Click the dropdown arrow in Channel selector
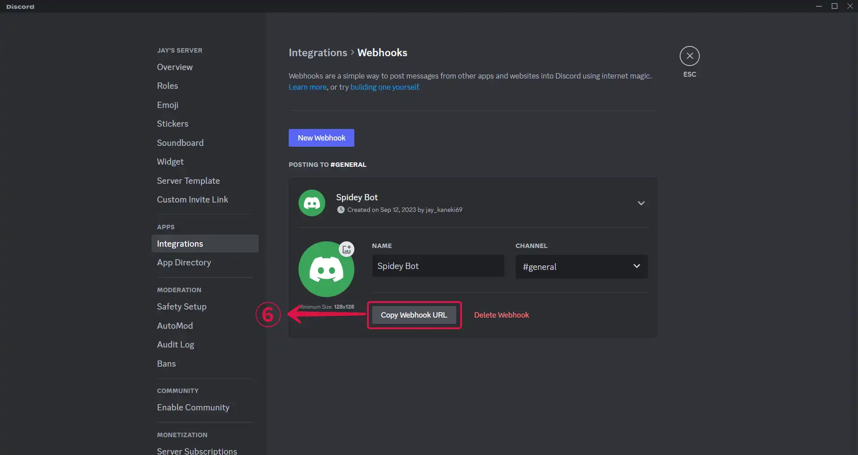The width and height of the screenshot is (858, 455). point(637,266)
